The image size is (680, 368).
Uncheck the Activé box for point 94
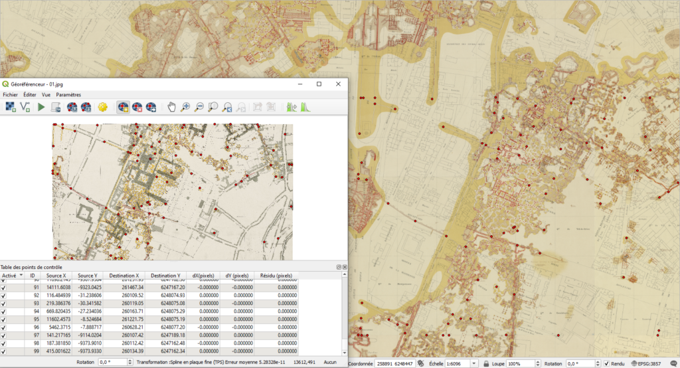coord(4,310)
